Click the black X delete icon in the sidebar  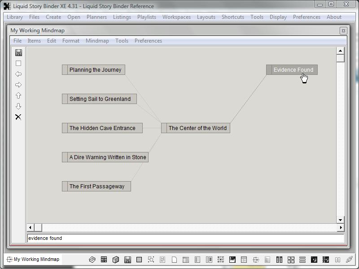(18, 117)
